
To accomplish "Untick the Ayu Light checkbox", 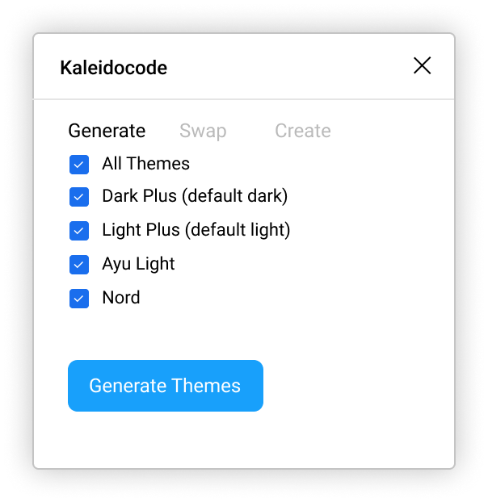I will (x=79, y=265).
